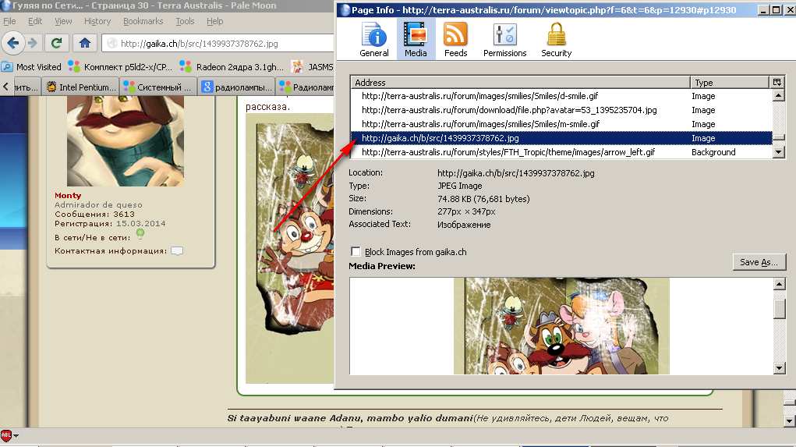The image size is (796, 447).
Task: Click the 74.88 KB size value
Action: pyautogui.click(x=483, y=199)
